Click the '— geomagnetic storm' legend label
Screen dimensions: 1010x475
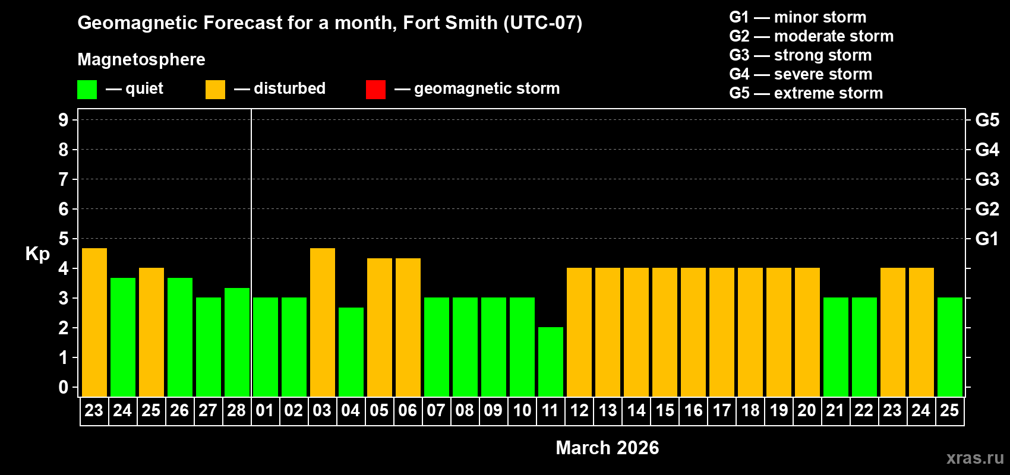point(477,89)
